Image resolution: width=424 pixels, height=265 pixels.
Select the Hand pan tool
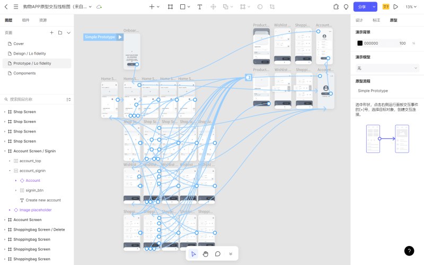tap(206, 254)
